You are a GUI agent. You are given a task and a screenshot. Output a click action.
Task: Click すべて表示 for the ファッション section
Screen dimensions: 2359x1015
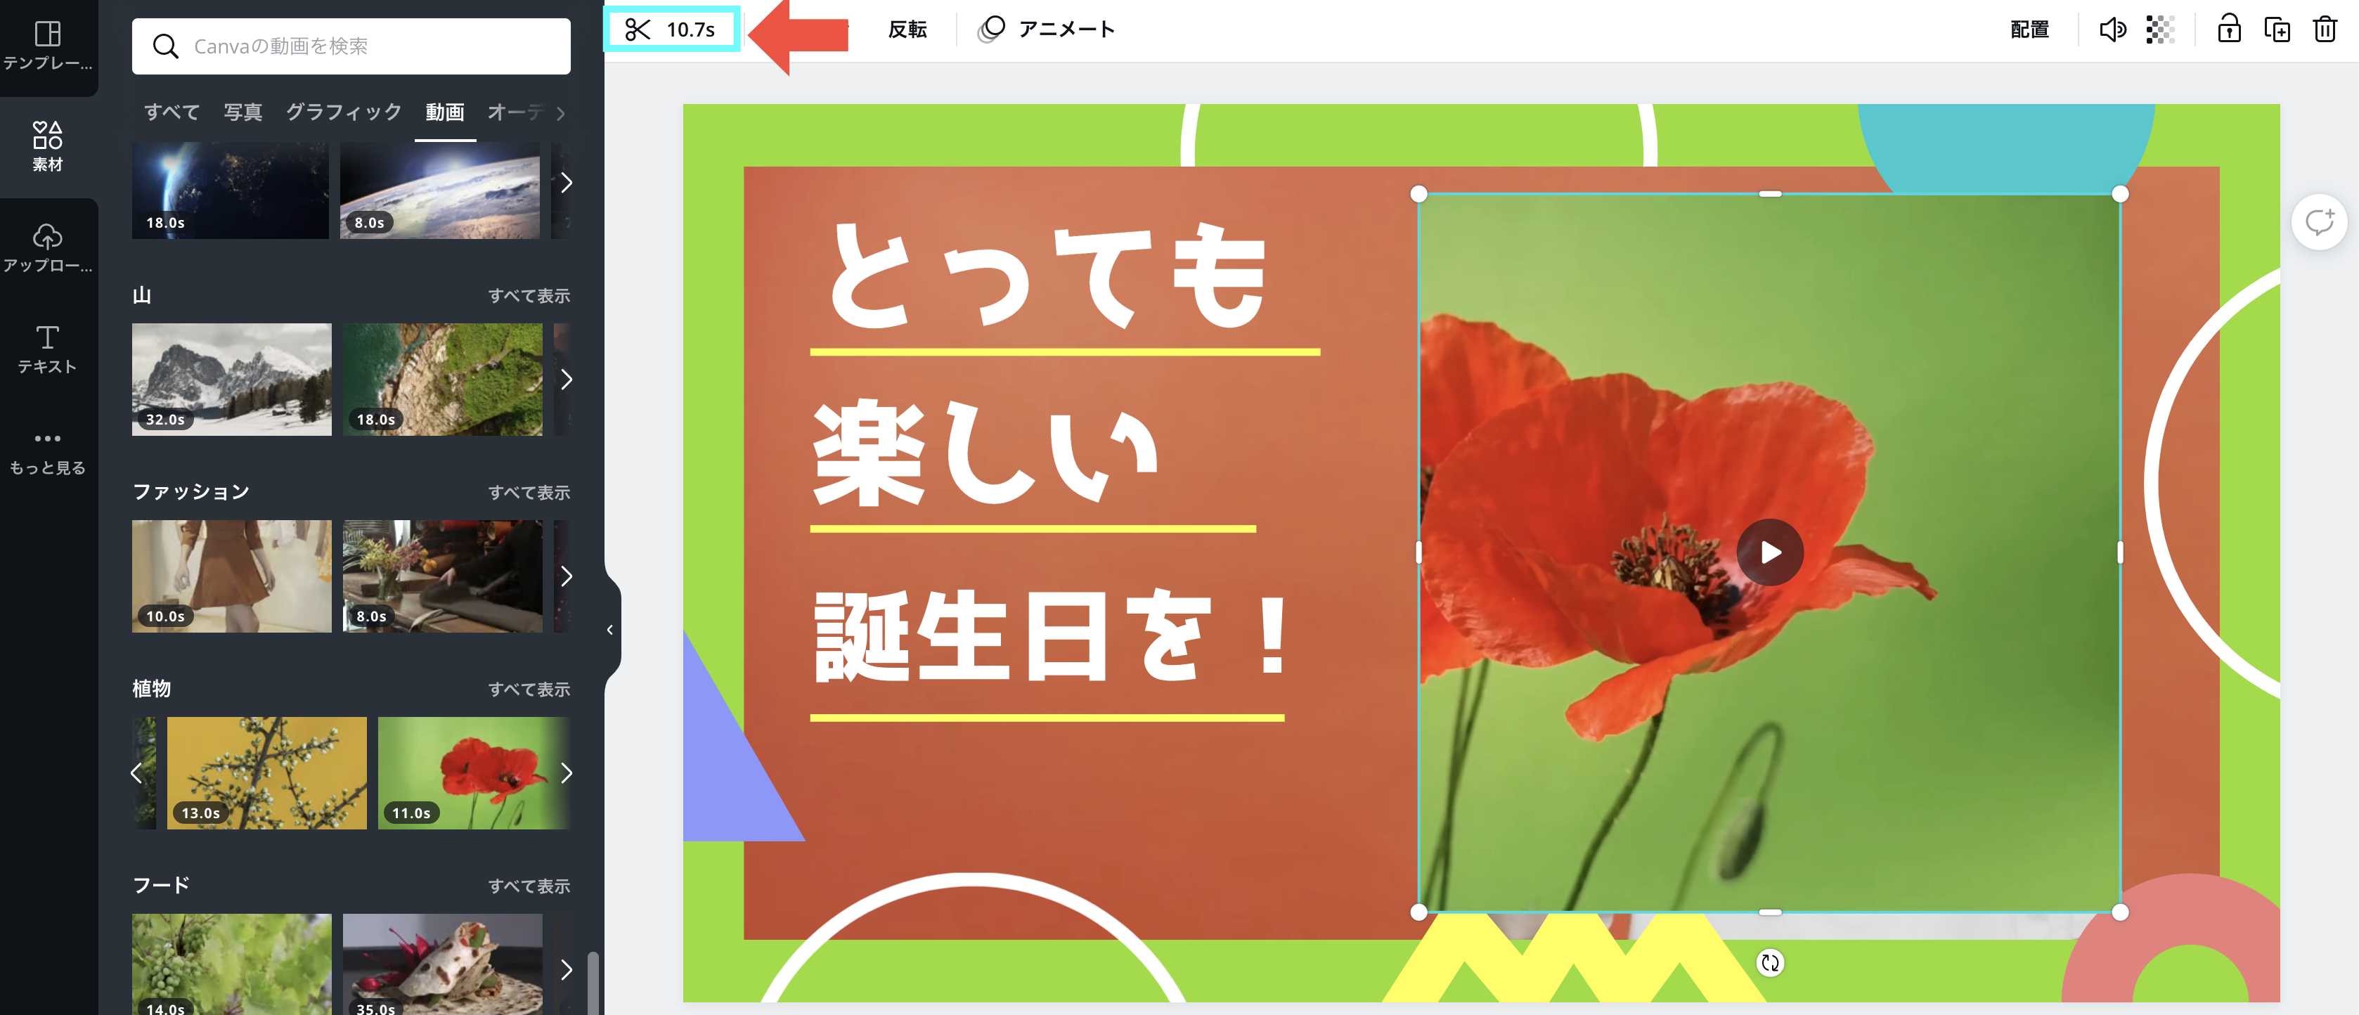[x=529, y=493]
